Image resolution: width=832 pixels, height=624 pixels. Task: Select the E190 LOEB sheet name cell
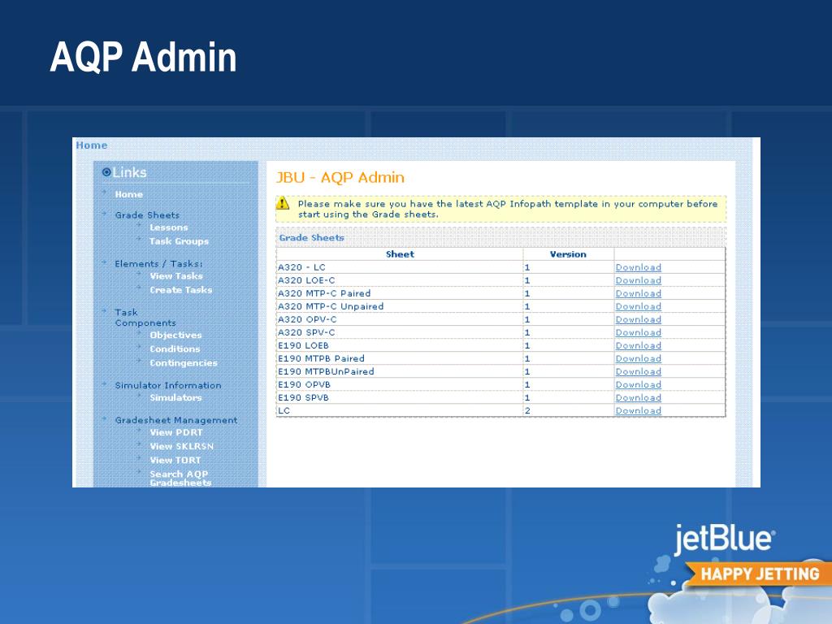pos(400,345)
